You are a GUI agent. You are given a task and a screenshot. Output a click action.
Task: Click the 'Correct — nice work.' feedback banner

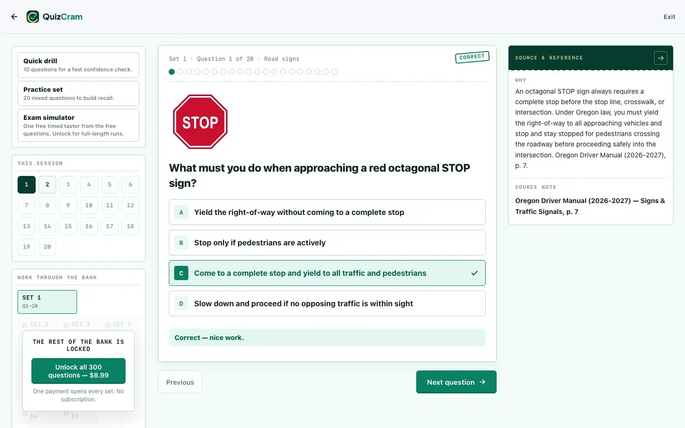pyautogui.click(x=327, y=338)
